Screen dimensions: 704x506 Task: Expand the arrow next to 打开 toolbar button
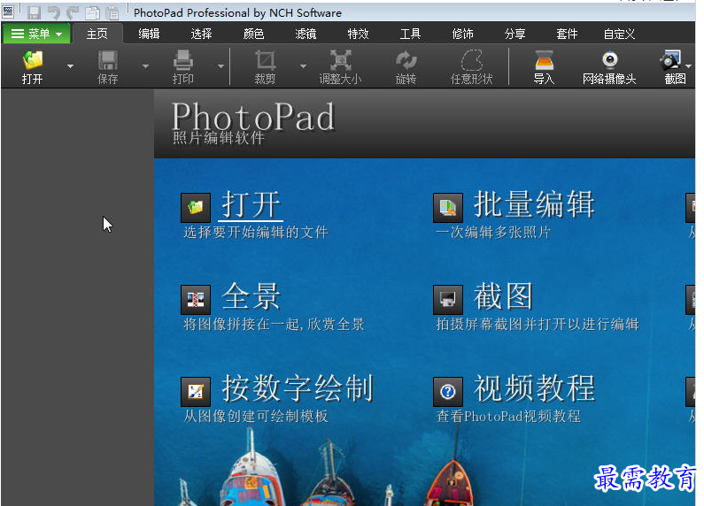pyautogui.click(x=70, y=66)
